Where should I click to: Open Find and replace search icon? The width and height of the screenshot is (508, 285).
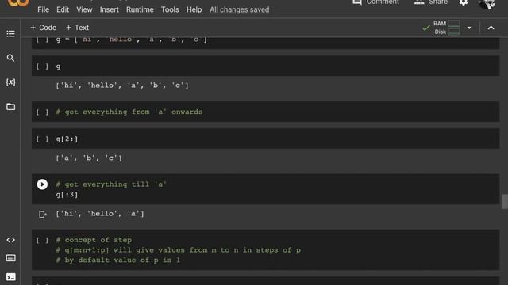[x=10, y=58]
